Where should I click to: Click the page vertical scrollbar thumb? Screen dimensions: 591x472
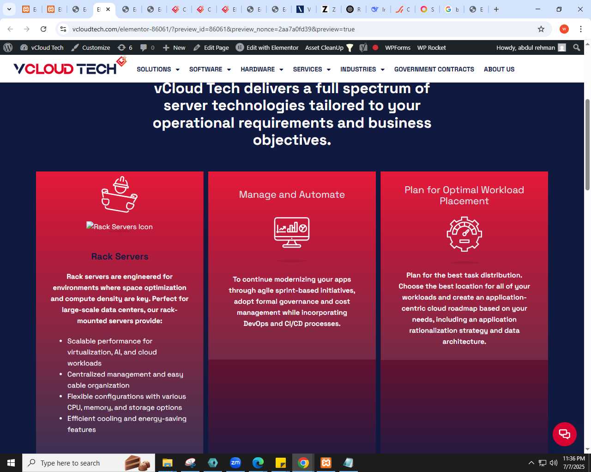click(x=587, y=144)
